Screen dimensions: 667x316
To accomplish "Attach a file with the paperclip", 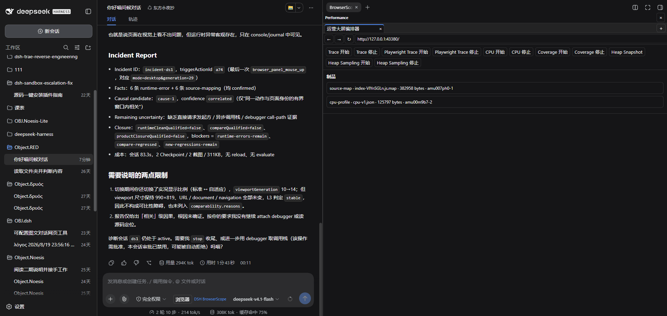I will coord(124,299).
